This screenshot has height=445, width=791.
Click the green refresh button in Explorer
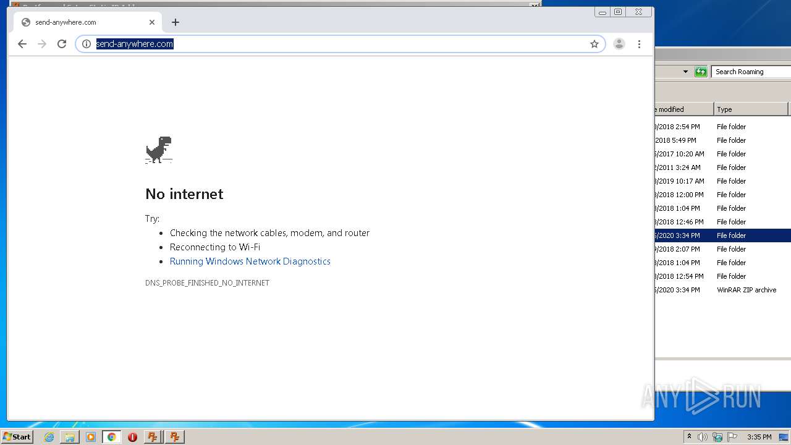(701, 72)
